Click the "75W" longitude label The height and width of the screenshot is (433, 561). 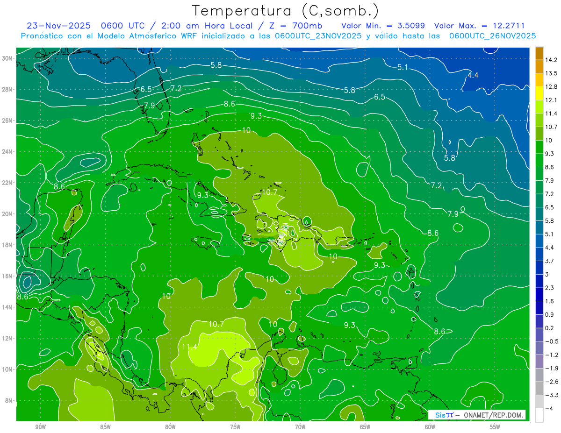pos(235,427)
